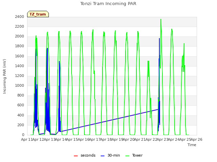Click the tallest green Tower peak near Apr 23
This screenshot has height=162, width=217.
click(161, 20)
